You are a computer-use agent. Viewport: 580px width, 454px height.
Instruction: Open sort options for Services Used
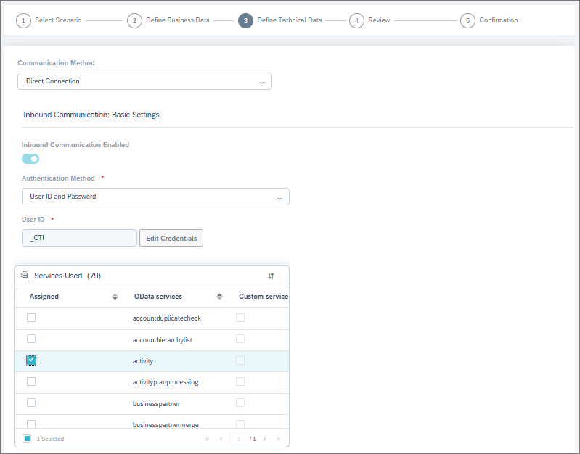271,276
